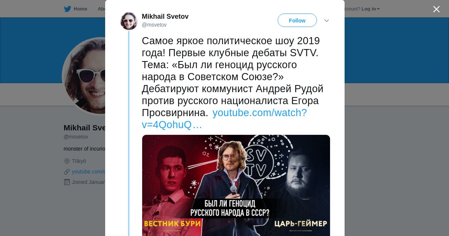The width and height of the screenshot is (449, 236).
Task: Expand the tweet's more options chevron
Action: point(327,21)
